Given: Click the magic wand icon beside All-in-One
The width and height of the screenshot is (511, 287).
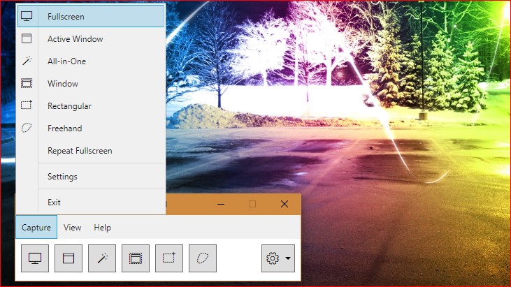Looking at the screenshot, I should (27, 61).
